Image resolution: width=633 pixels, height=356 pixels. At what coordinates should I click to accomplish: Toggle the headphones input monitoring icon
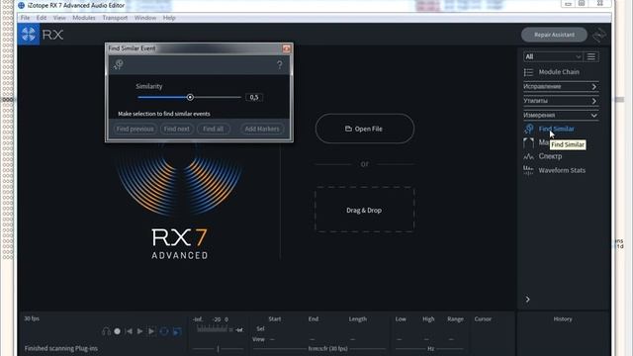pos(106,331)
